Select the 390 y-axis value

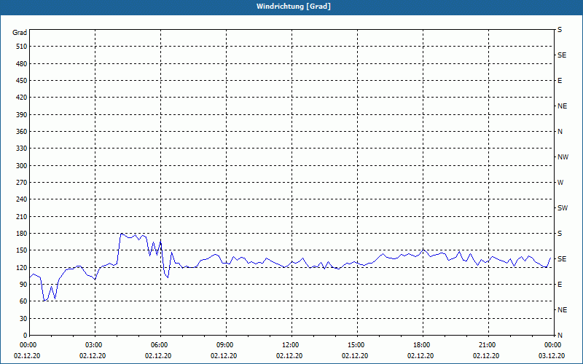click(22, 115)
